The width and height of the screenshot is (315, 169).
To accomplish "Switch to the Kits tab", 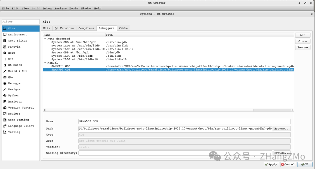I will click(47, 28).
